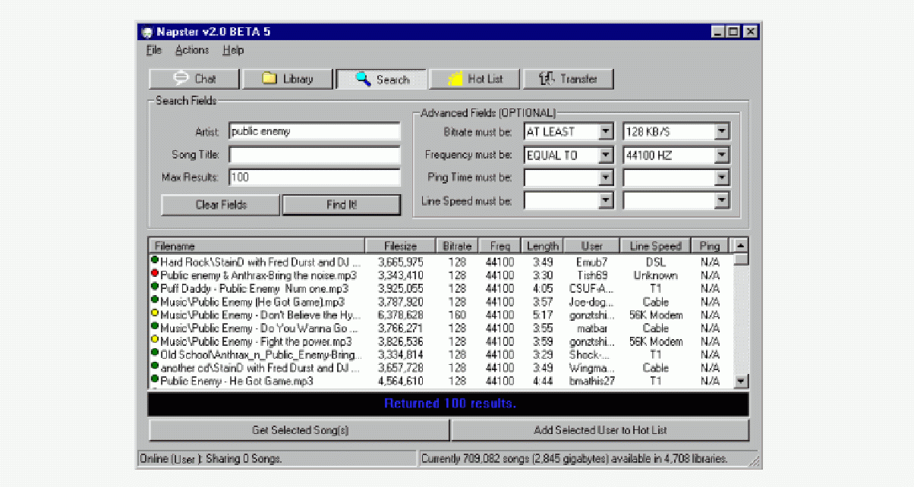914x487 pixels.
Task: Click the green dot beside the Do You Wanna Go file
Action: 155,326
